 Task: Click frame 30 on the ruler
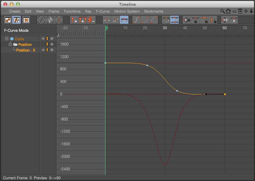pyautogui.click(x=165, y=28)
